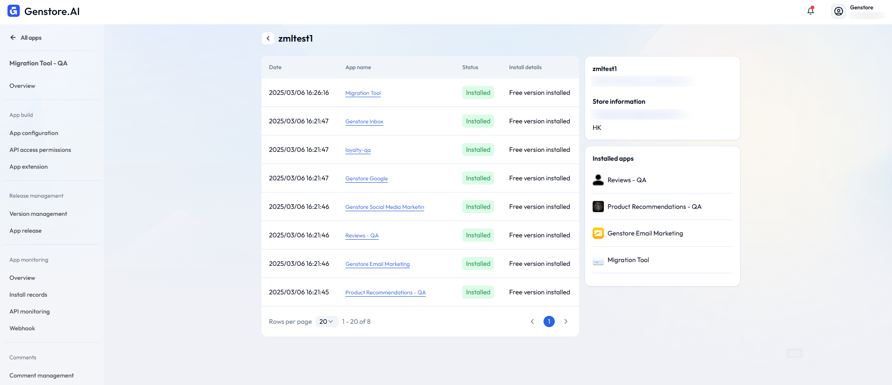Click the Store information heading

pyautogui.click(x=619, y=101)
